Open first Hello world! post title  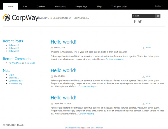click(64, 42)
